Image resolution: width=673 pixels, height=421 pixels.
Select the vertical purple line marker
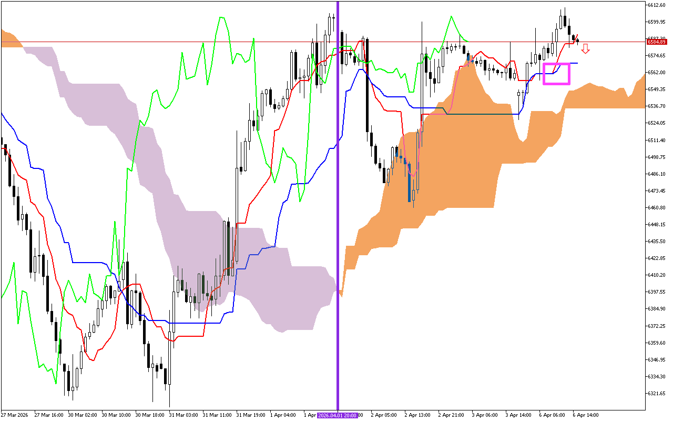click(337, 210)
